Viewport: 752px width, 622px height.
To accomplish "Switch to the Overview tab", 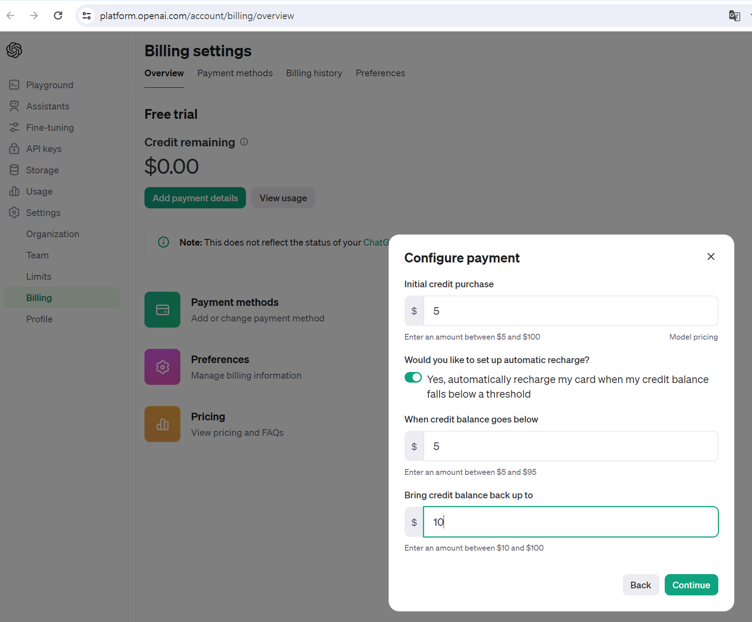I will pos(164,73).
